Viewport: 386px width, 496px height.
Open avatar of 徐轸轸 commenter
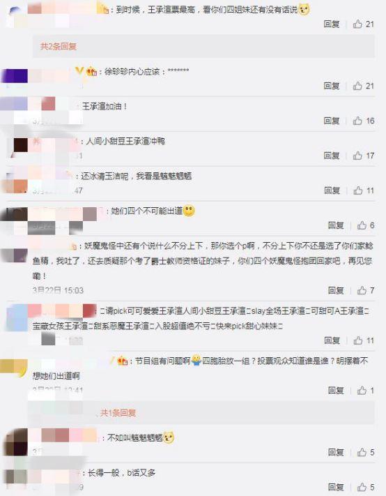15,76
